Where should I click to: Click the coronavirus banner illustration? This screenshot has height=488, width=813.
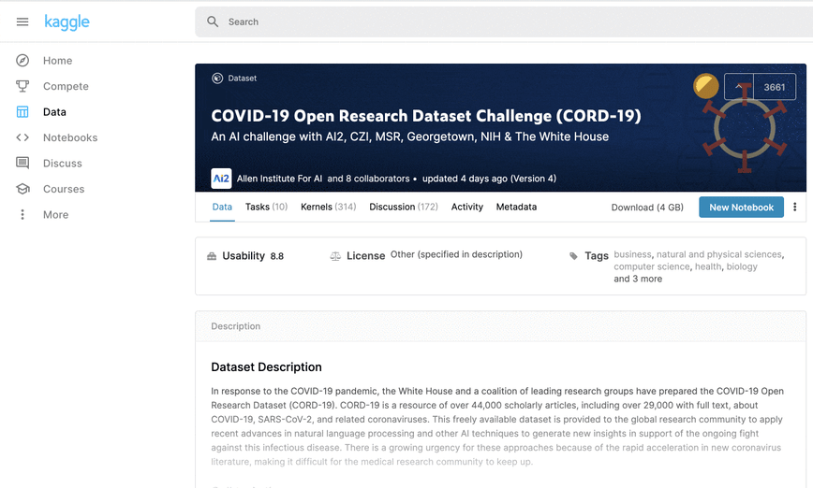744,128
